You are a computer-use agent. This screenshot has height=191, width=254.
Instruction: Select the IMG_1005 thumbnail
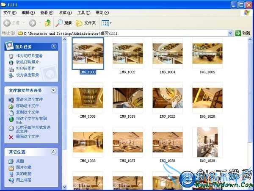coord(207,54)
